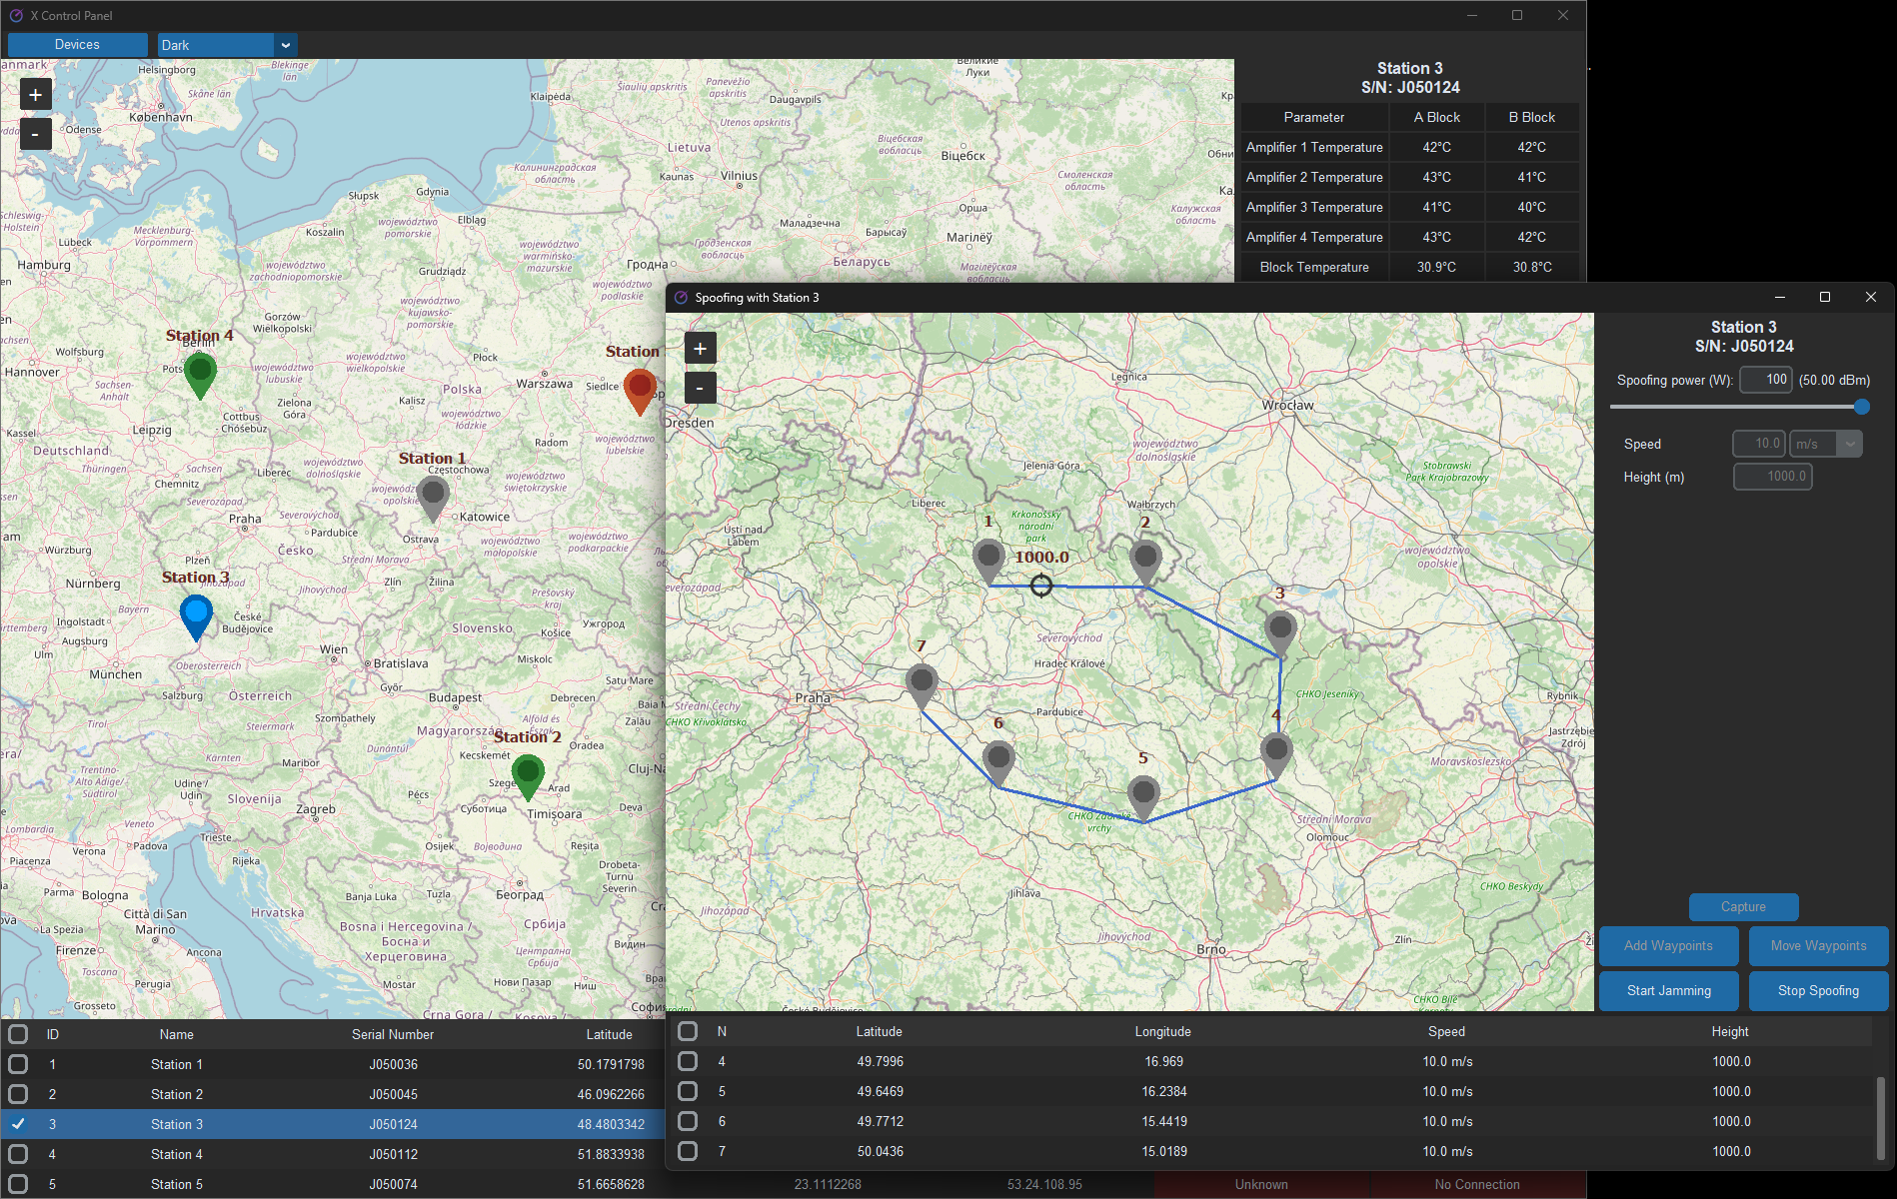Open the Dark theme dropdown

point(228,45)
